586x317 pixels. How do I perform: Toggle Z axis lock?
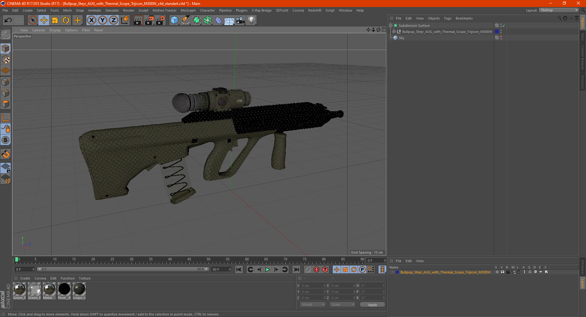pos(114,20)
